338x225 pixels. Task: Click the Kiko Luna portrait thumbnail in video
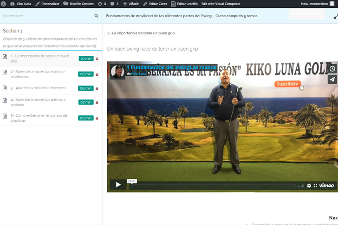pos(117,72)
